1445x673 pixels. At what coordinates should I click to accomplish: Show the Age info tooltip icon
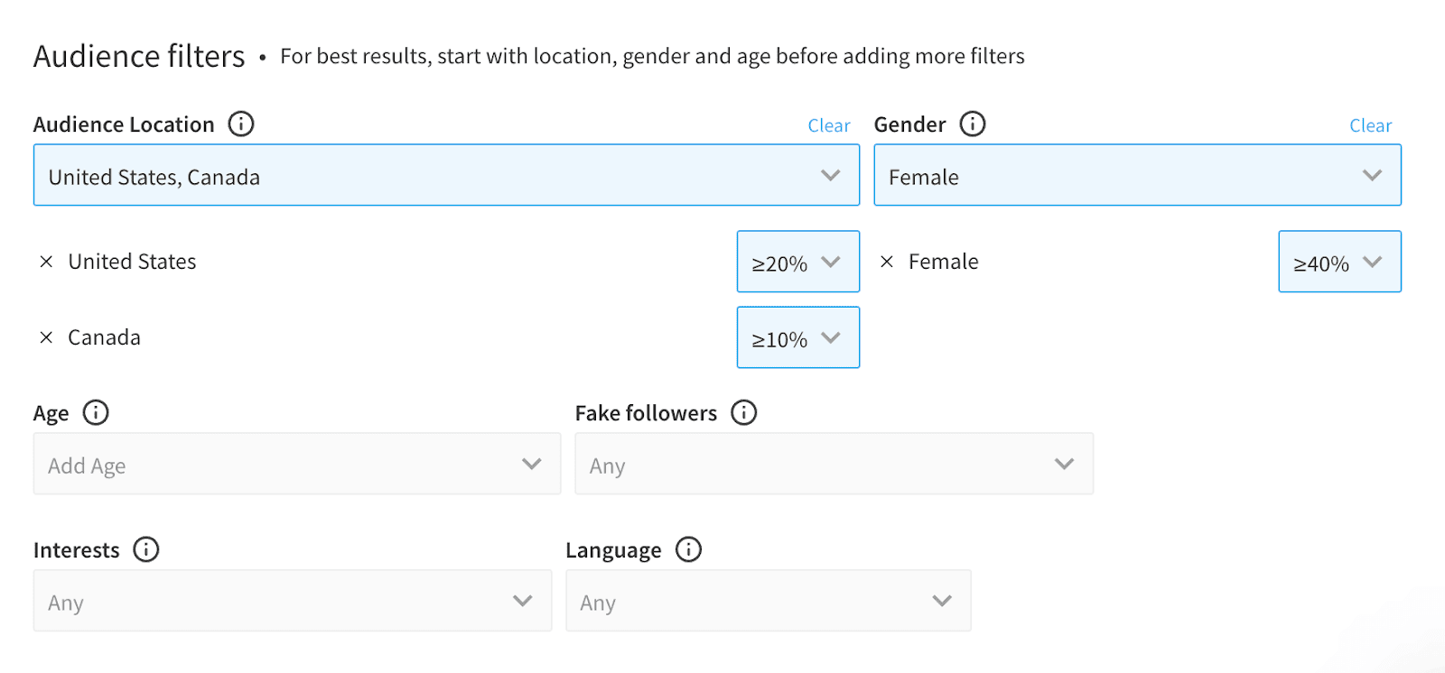click(96, 412)
